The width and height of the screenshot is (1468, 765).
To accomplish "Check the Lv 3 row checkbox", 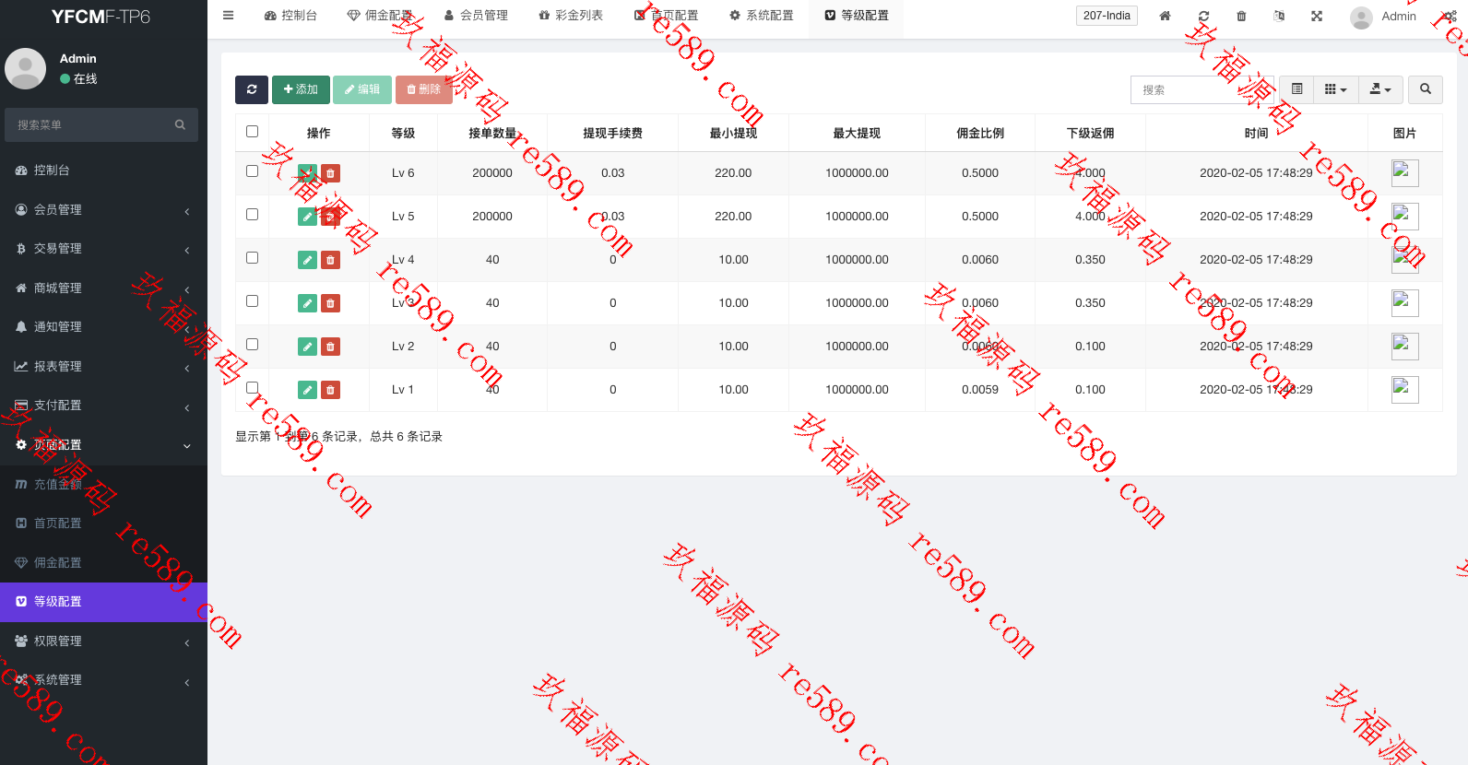I will click(252, 301).
